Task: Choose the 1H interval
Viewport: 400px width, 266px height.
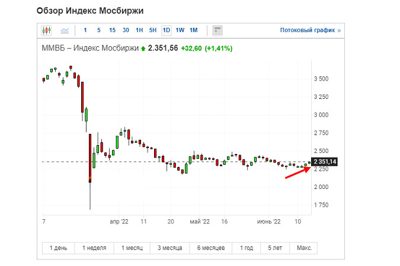Action: (x=139, y=30)
